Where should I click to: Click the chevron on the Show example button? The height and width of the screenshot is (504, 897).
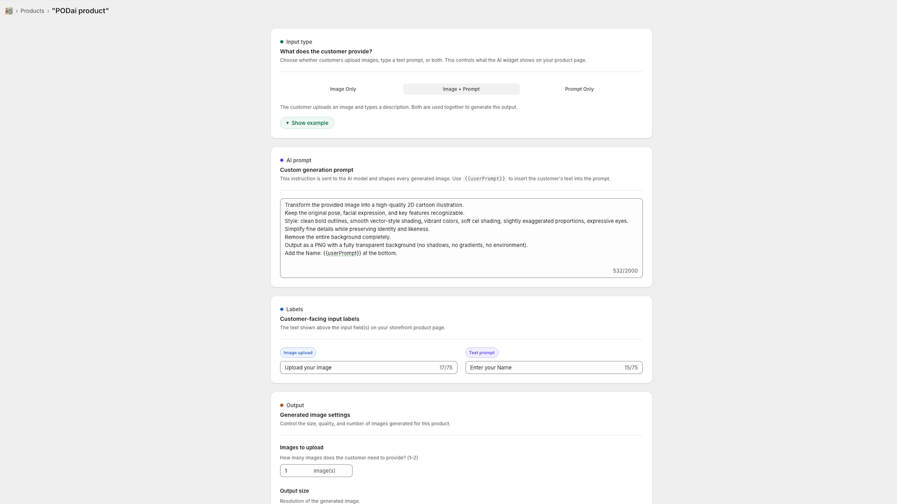(288, 123)
